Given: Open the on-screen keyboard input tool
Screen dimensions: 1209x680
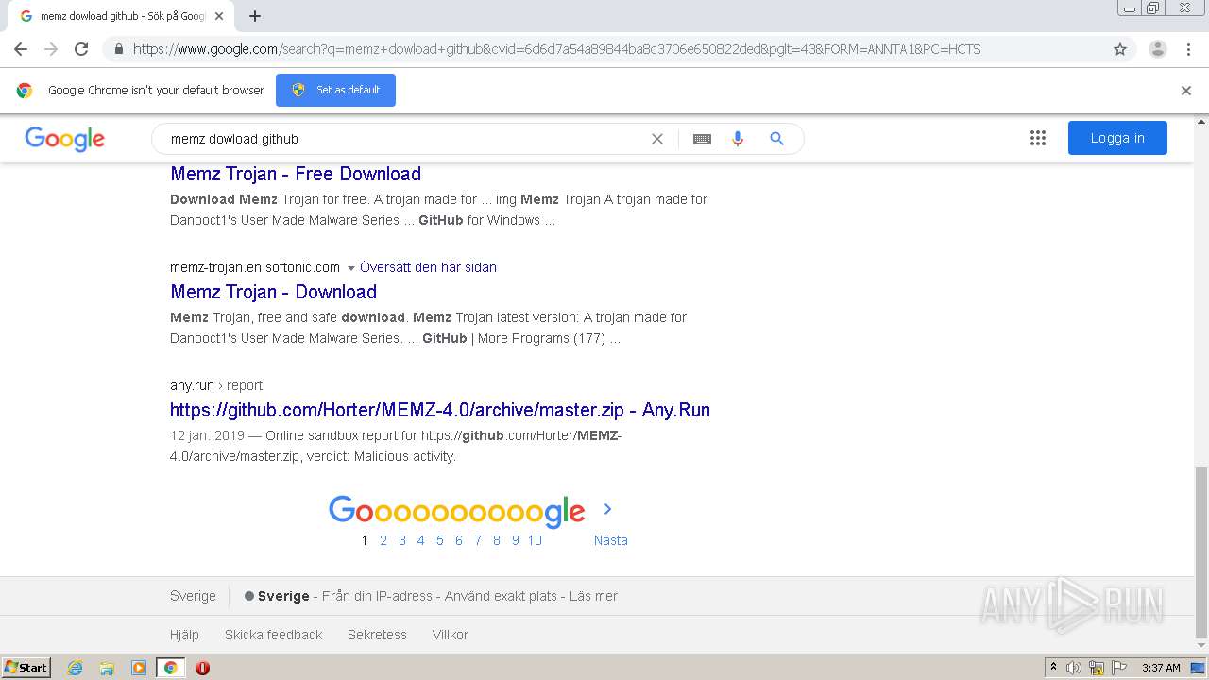Looking at the screenshot, I should 702,139.
